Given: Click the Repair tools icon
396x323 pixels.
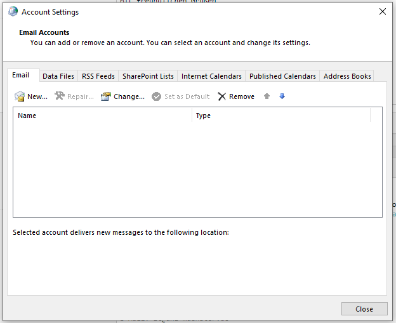Looking at the screenshot, I should pyautogui.click(x=60, y=96).
